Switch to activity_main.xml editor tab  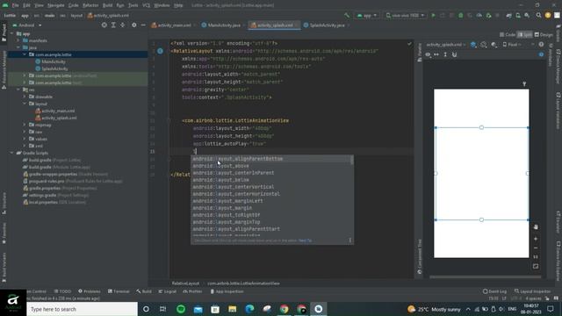point(174,25)
